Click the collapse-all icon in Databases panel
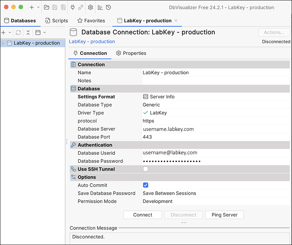 coord(28,33)
